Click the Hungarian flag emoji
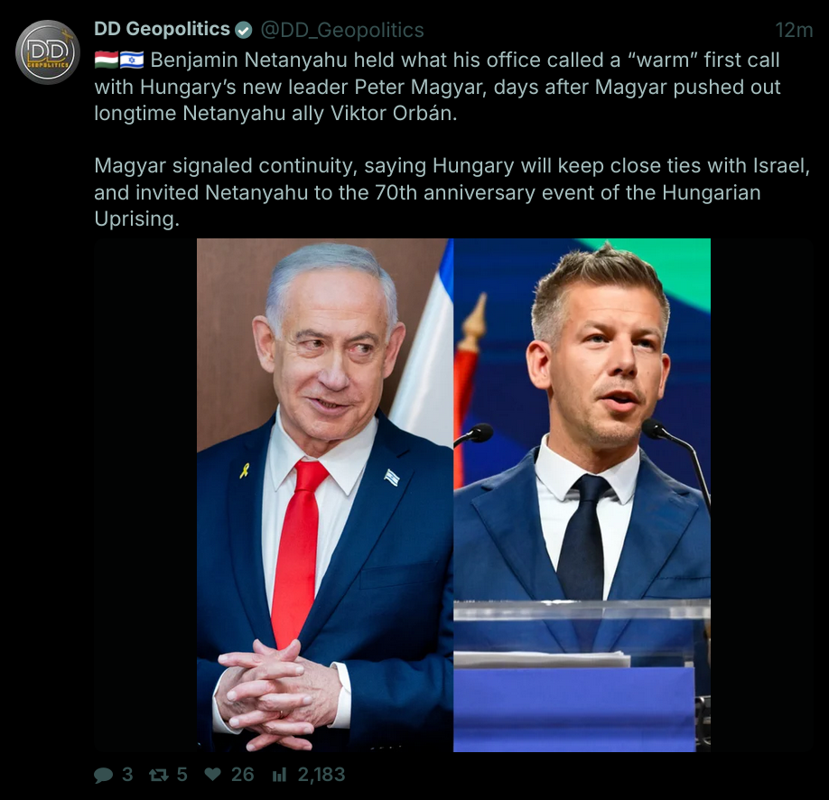This screenshot has width=829, height=800. [107, 60]
